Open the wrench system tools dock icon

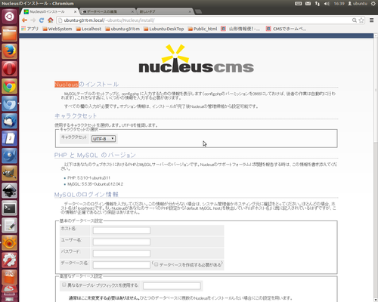coord(9,260)
